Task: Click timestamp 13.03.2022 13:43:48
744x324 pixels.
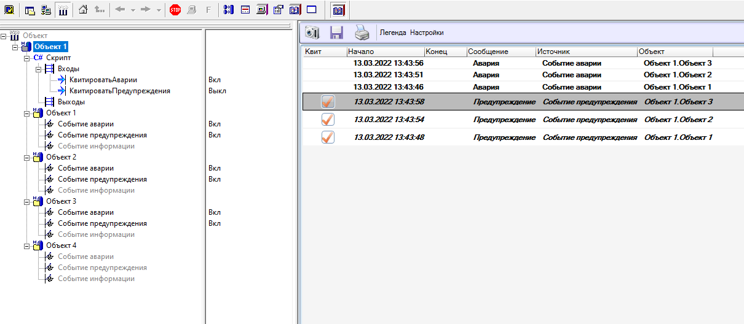Action: pyautogui.click(x=389, y=137)
